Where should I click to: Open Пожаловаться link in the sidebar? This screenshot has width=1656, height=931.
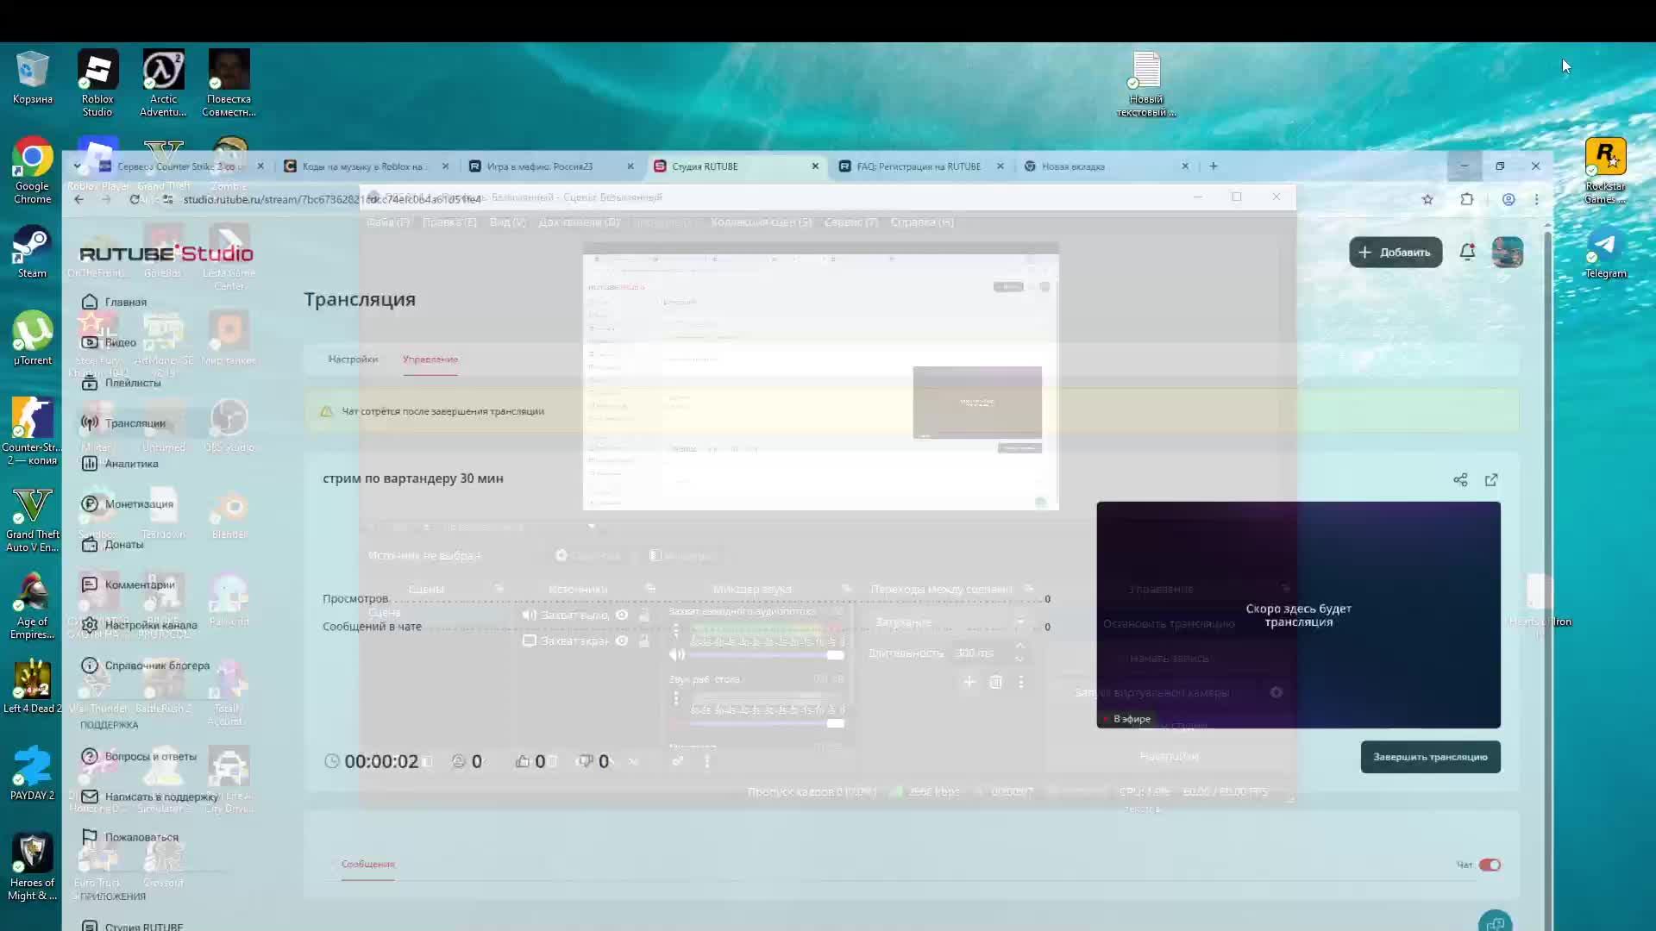131,837
